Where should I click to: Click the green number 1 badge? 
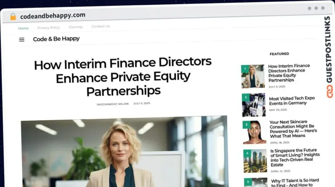click(x=245, y=69)
